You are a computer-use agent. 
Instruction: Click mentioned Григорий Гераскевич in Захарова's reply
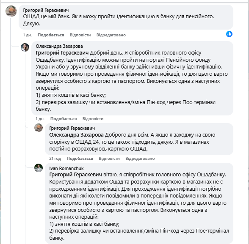pyautogui.click(x=62, y=53)
